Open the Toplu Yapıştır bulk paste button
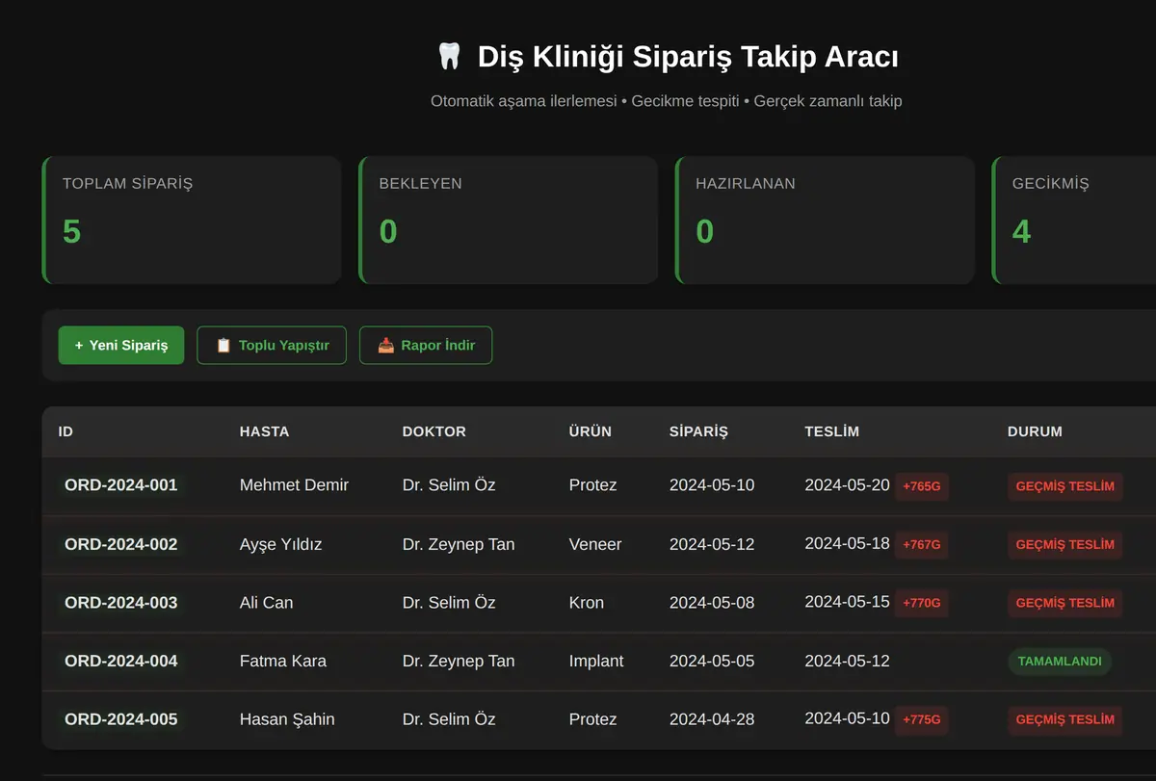 pos(272,345)
